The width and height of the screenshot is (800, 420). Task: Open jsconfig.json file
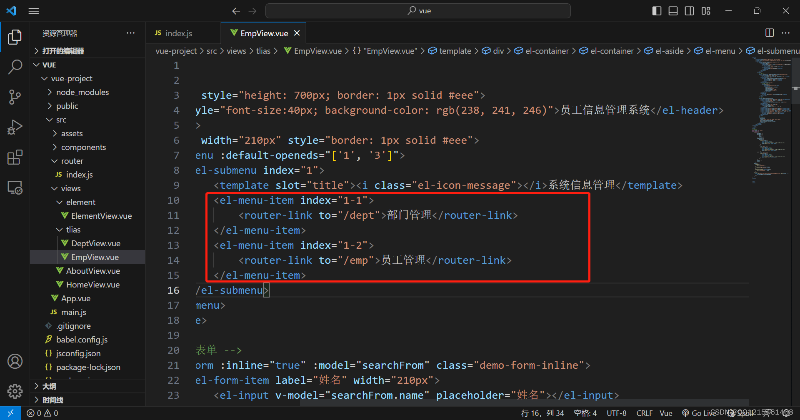coord(87,354)
